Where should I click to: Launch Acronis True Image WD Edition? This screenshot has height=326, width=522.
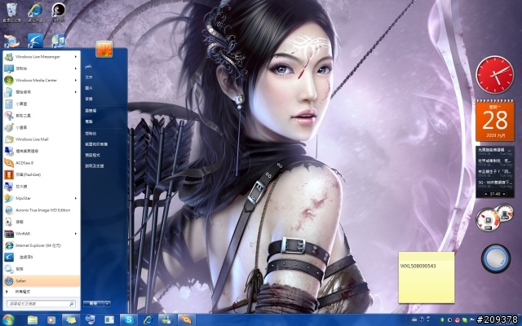click(42, 210)
